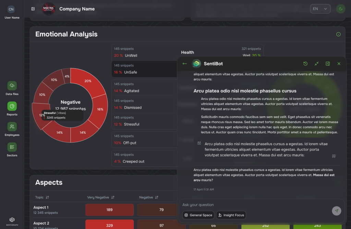Screen dimensions: 351x229
Task: Minimize SentiBot chat with collapse arrows icon
Action: pyautogui.click(x=316, y=64)
